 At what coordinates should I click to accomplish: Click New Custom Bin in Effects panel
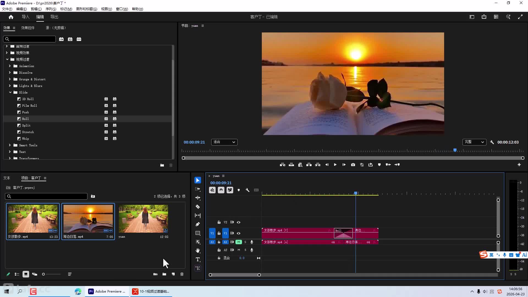[x=162, y=165]
